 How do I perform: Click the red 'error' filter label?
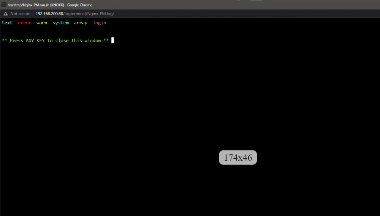24,23
